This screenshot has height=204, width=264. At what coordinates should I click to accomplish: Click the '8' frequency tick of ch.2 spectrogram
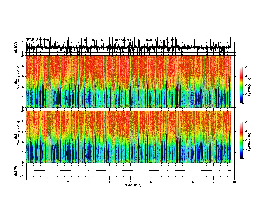pos(23,121)
